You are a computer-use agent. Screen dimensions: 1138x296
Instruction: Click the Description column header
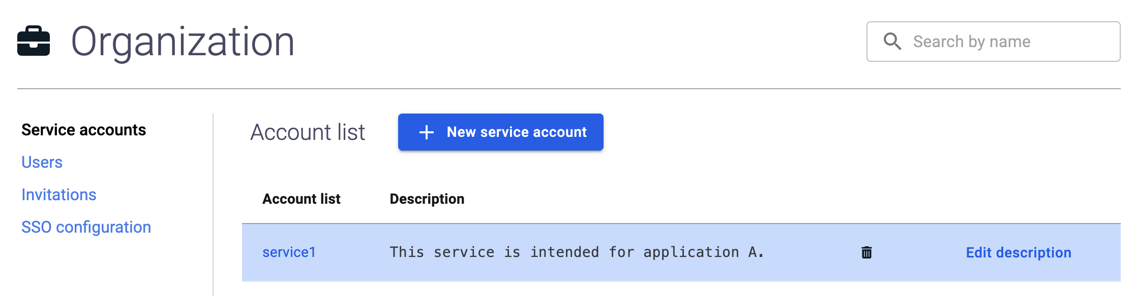[427, 199]
